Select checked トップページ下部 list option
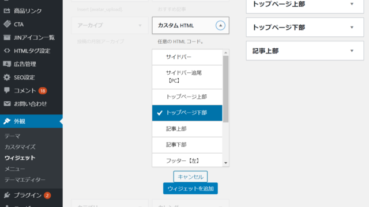The width and height of the screenshot is (369, 207). [x=187, y=113]
